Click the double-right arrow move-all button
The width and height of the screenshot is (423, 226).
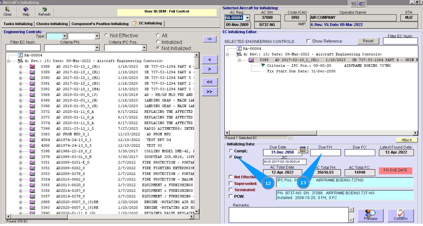pos(209,91)
